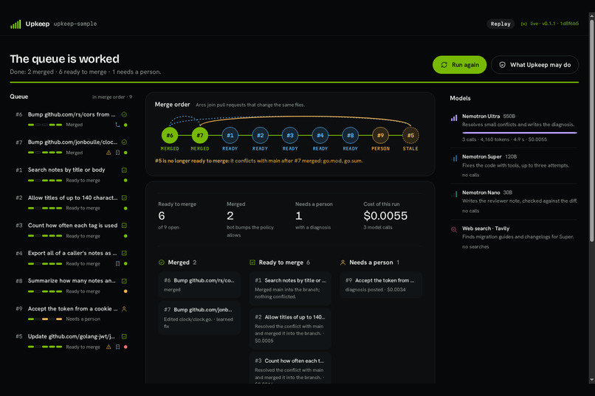Open the #7 Bump github.com/jonb... card under Merged
The image size is (595, 396).
[x=199, y=318]
